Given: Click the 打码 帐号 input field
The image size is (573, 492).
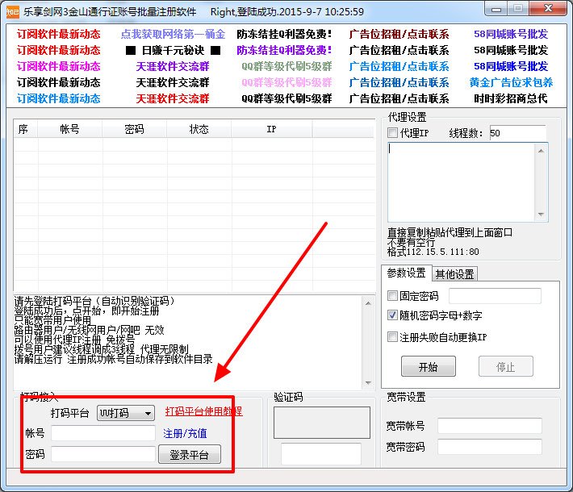Looking at the screenshot, I should click(103, 433).
